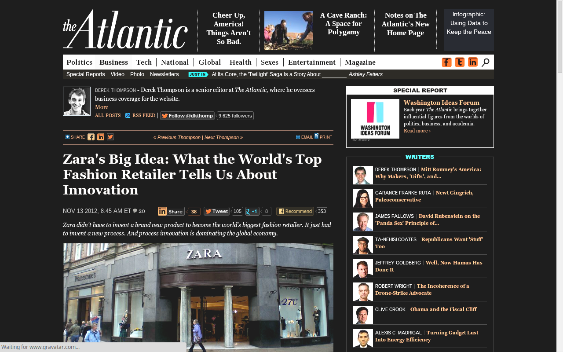
Task: Open the National section
Action: point(175,62)
